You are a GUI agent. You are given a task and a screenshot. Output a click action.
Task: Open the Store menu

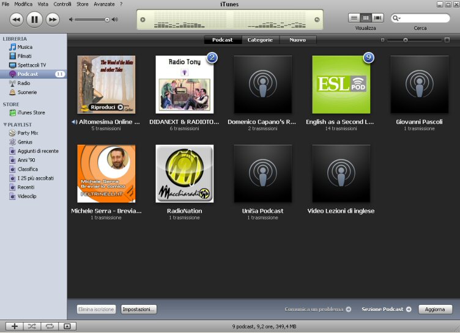coord(82,4)
